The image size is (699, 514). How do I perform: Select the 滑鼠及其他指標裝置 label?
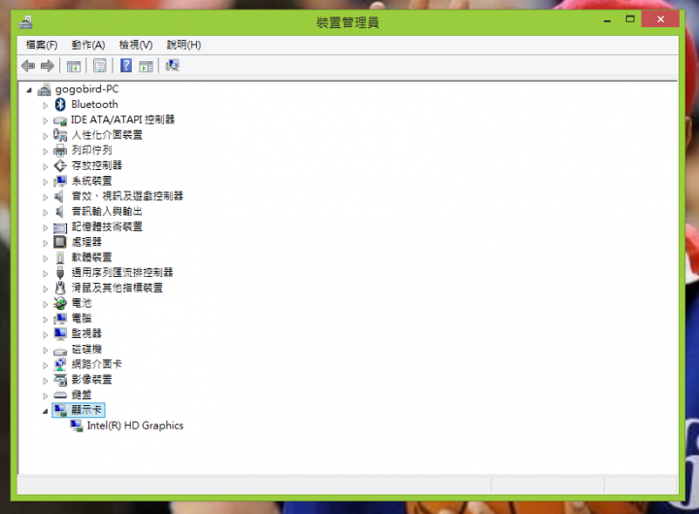click(x=117, y=288)
